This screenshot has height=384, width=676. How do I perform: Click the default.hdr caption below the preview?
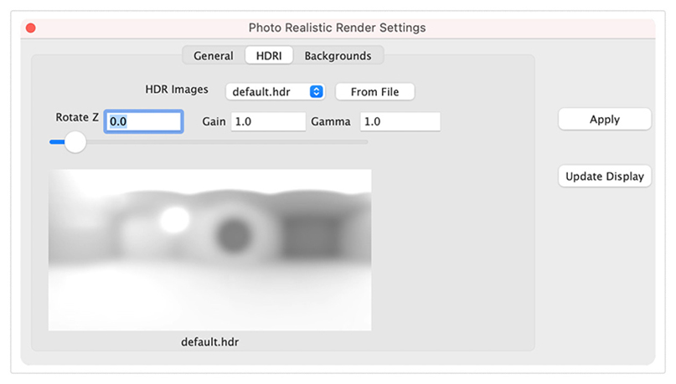(x=210, y=342)
